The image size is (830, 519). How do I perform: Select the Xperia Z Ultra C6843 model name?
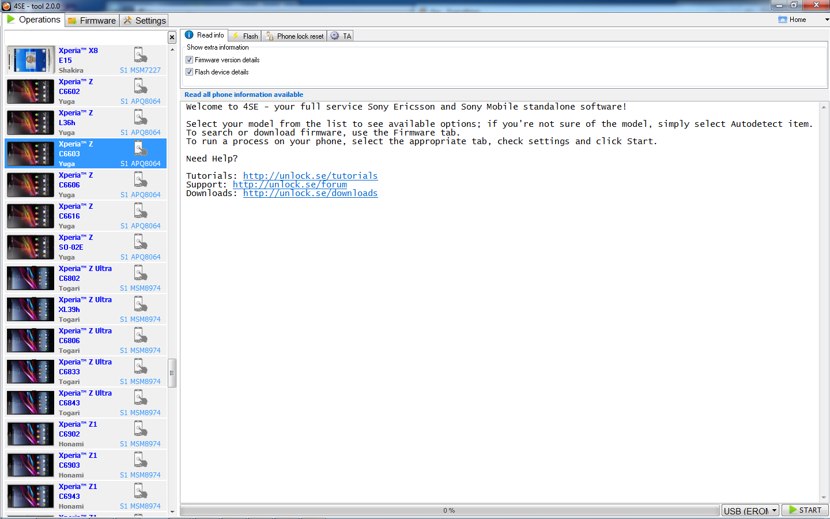coord(69,403)
